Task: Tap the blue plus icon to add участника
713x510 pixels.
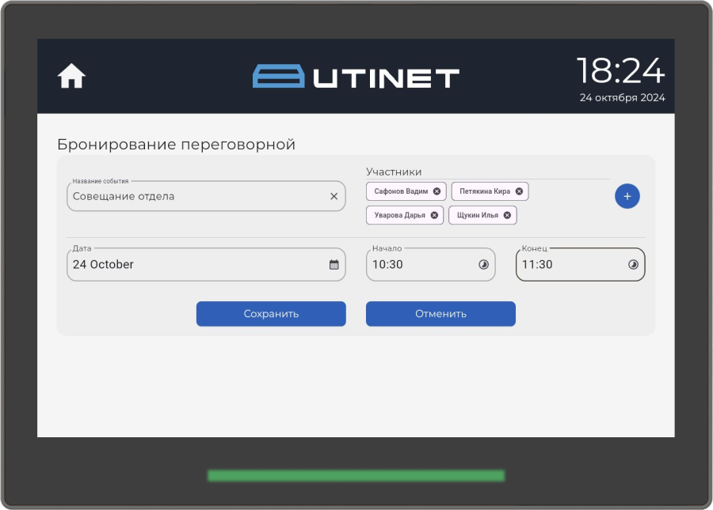Action: [627, 195]
